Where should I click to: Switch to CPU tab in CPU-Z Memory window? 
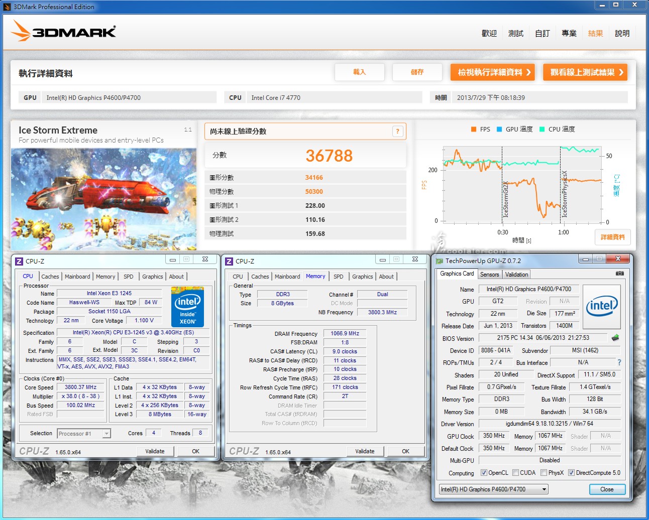[x=238, y=277]
